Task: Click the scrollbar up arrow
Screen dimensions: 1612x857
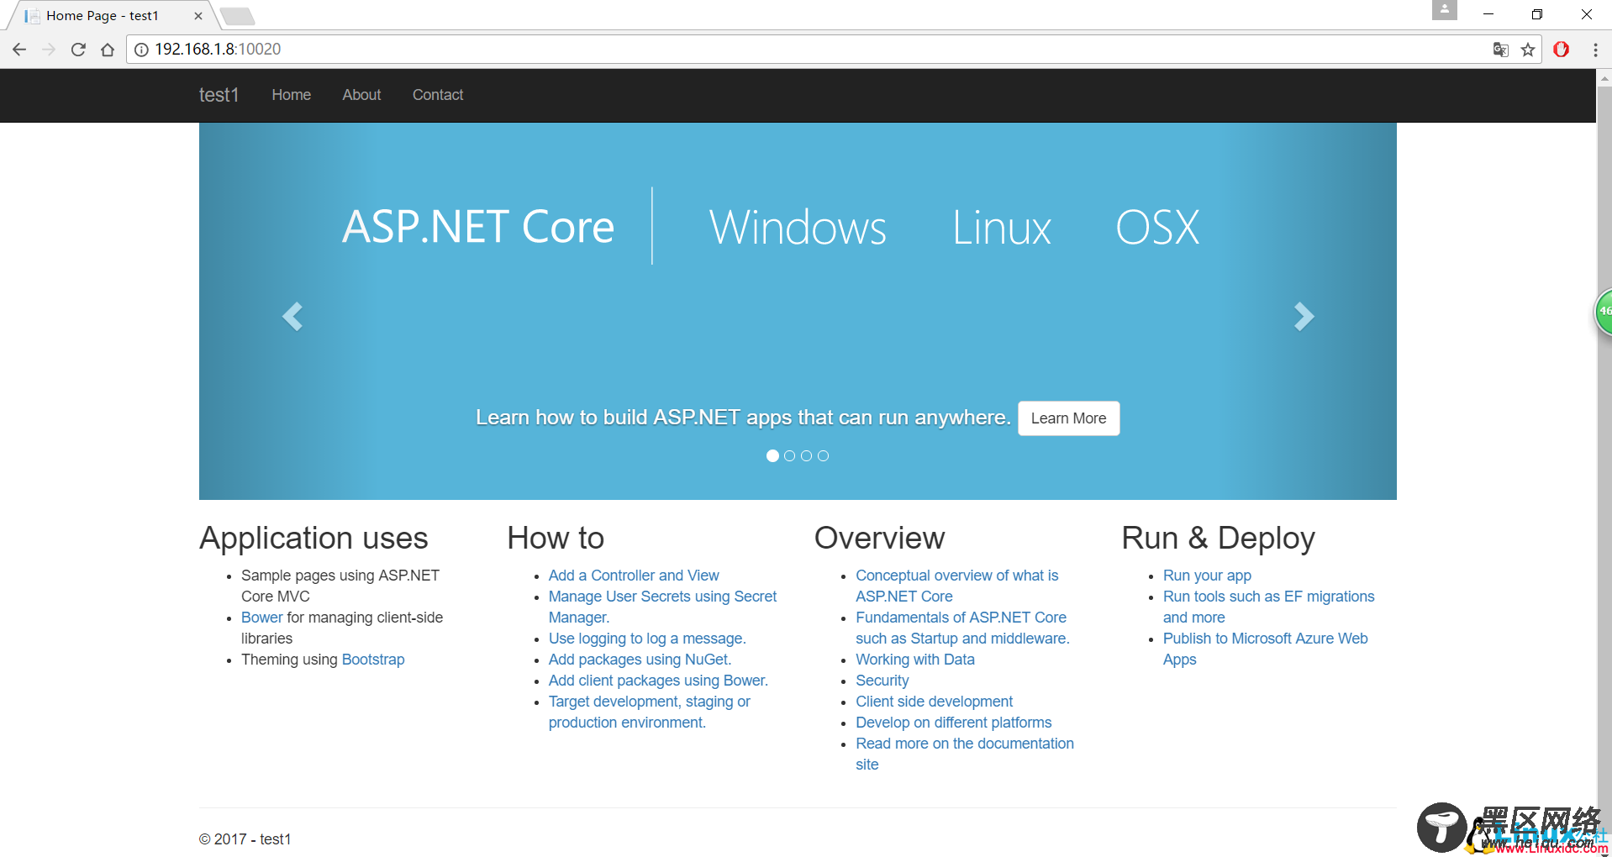Action: [1604, 77]
